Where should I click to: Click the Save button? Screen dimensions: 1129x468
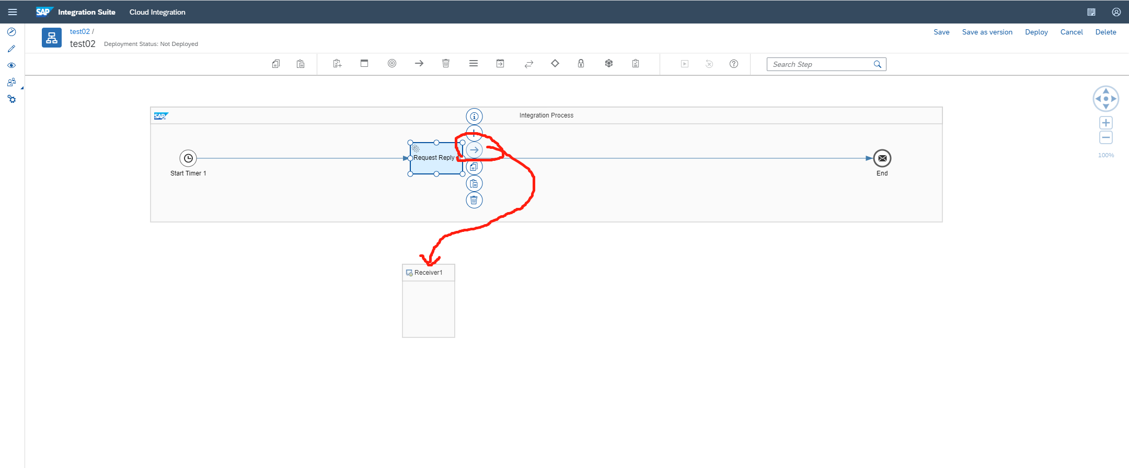click(942, 32)
